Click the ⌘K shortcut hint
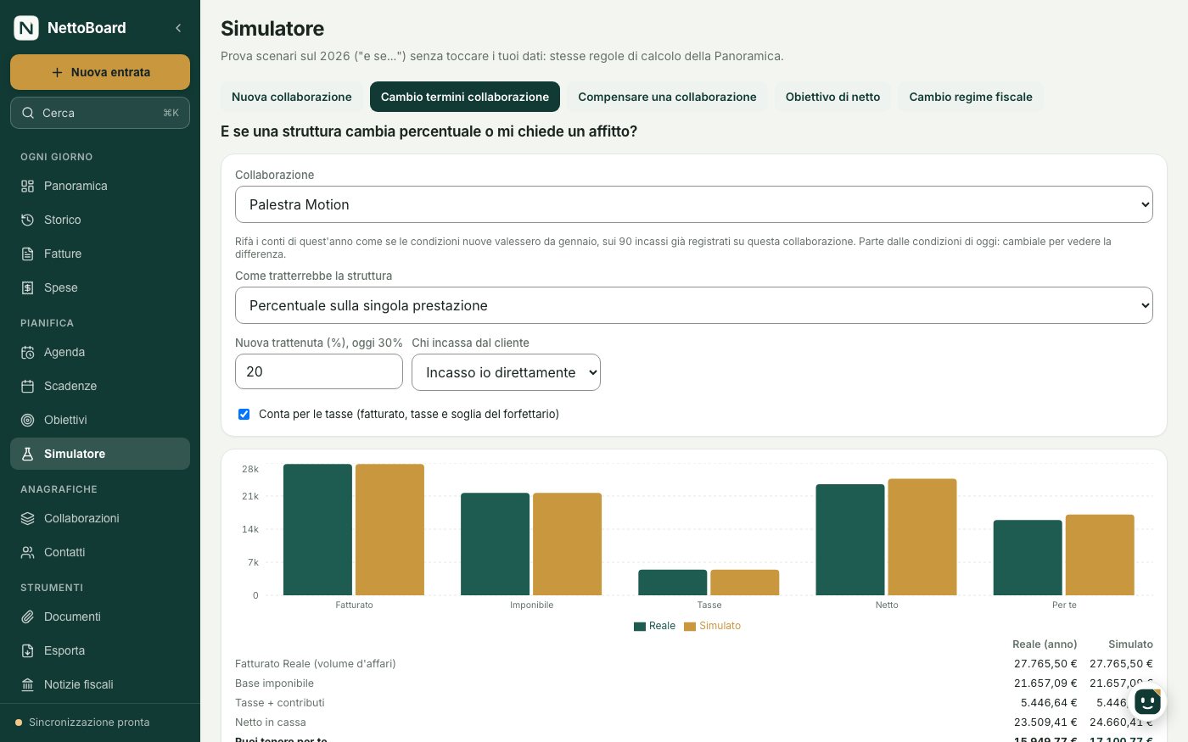The image size is (1188, 742). [x=171, y=113]
